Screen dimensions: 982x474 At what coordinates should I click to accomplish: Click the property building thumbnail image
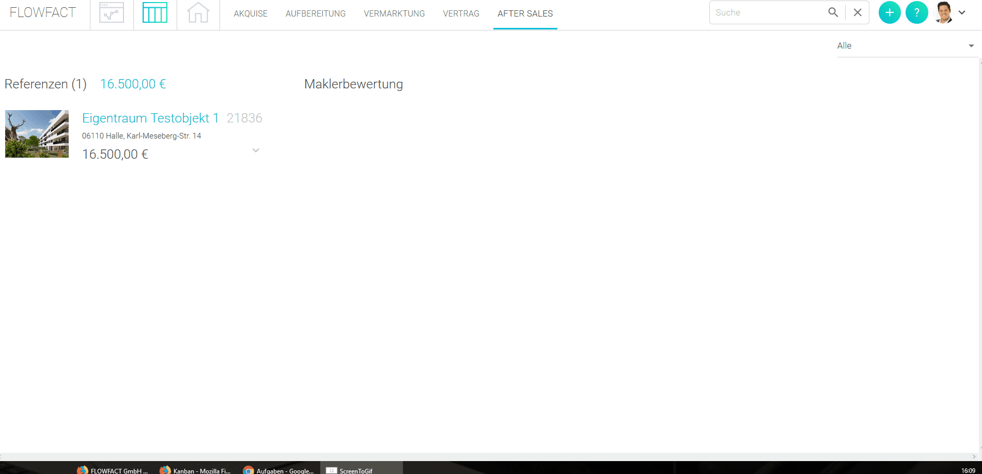(37, 134)
